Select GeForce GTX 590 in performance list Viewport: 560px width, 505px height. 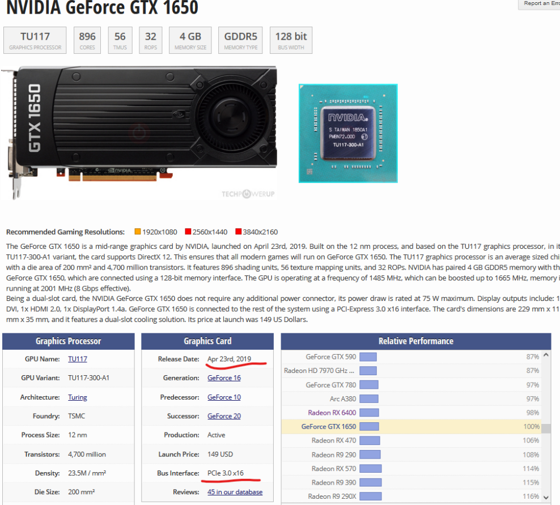[x=411, y=357]
